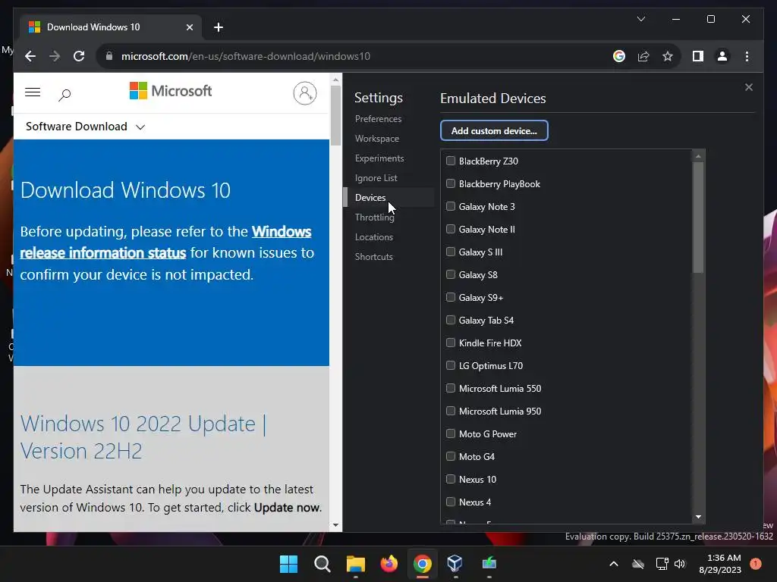Click the Microsoft logo
This screenshot has width=777, height=582.
click(x=171, y=91)
